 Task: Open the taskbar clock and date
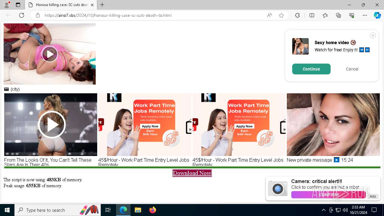pyautogui.click(x=358, y=210)
